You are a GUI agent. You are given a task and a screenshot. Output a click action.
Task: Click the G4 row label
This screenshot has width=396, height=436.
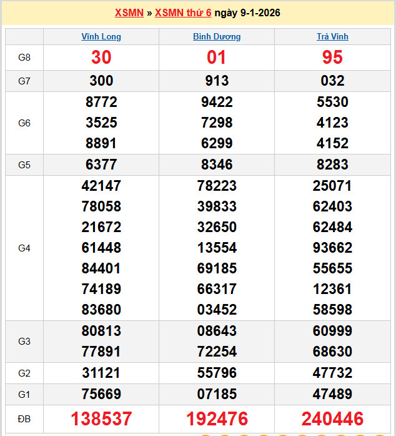click(x=24, y=248)
